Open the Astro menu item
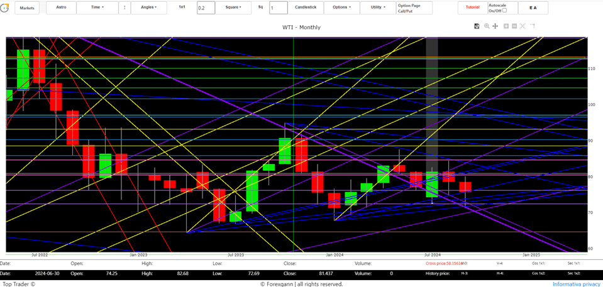This screenshot has height=287, width=603. click(61, 8)
